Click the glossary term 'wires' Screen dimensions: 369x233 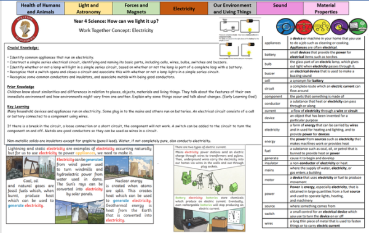tap(269, 223)
